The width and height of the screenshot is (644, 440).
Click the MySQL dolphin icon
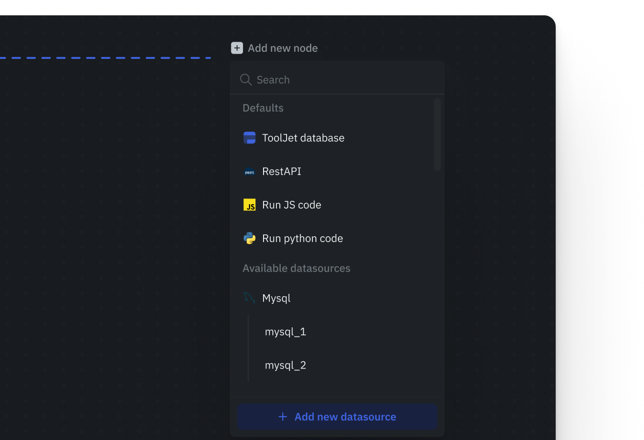pos(249,298)
